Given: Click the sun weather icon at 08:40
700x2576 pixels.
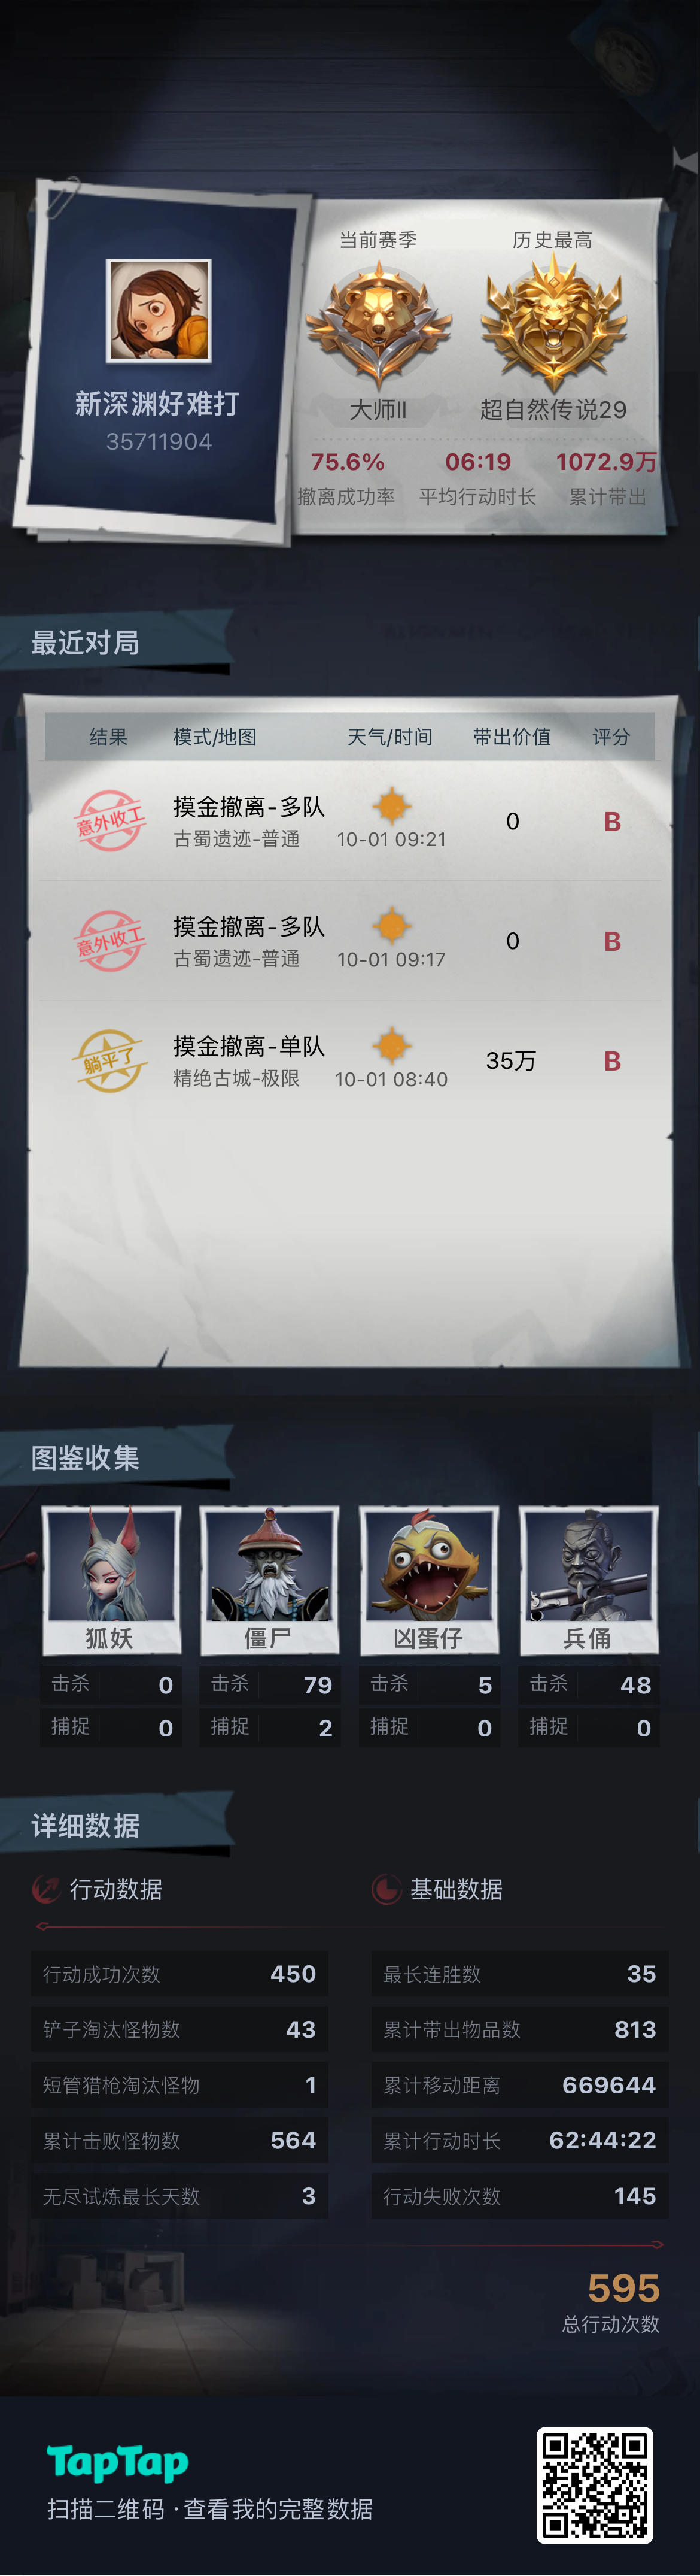Looking at the screenshot, I should [391, 1046].
